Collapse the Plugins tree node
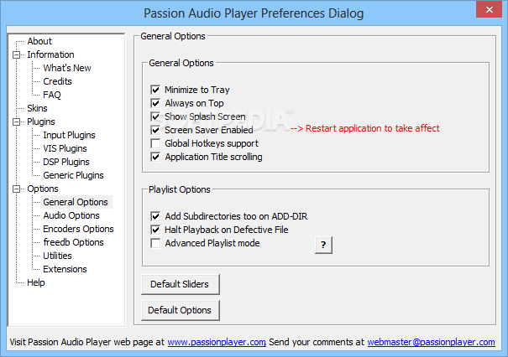The image size is (508, 357). coord(16,122)
